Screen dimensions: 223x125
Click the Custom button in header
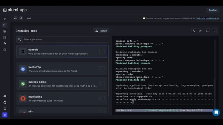pos(213,10)
